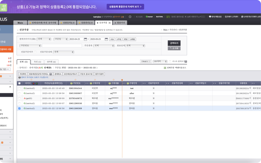
Task: Open the 주문종류 dropdown
Action: click(x=104, y=46)
